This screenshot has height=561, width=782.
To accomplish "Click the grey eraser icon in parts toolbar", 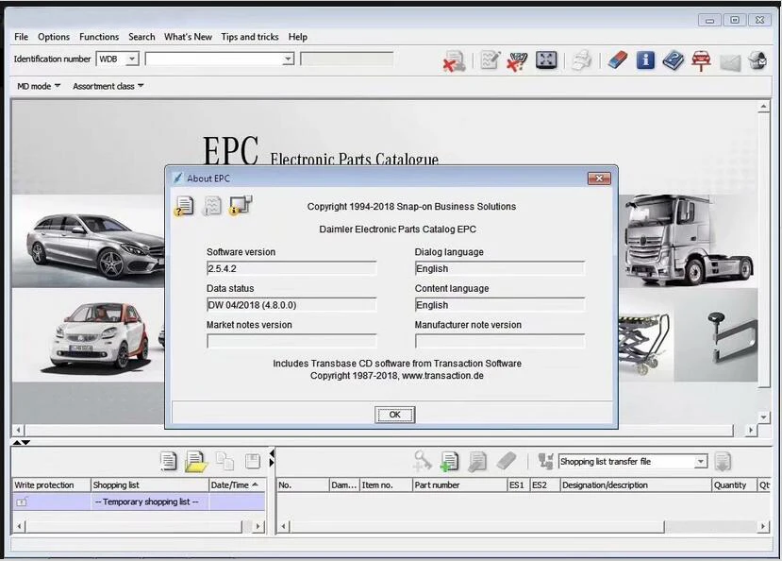I will [507, 461].
